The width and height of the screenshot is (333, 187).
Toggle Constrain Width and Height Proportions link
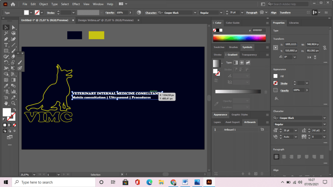coord(325,48)
